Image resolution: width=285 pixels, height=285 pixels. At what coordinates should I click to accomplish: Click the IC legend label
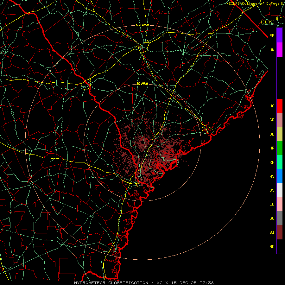(272, 205)
